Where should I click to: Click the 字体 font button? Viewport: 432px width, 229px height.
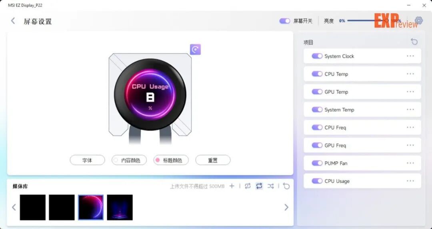87,160
